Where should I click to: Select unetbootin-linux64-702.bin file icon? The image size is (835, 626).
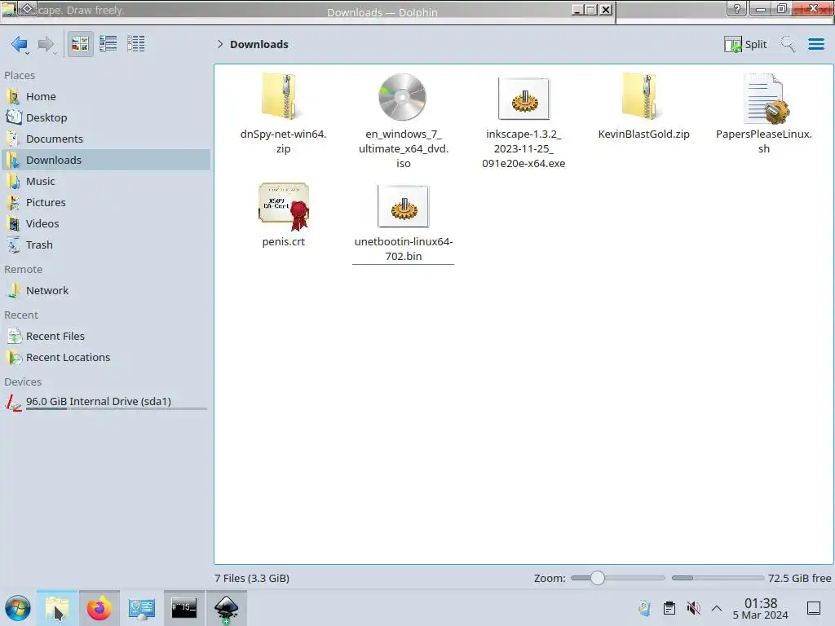(403, 206)
